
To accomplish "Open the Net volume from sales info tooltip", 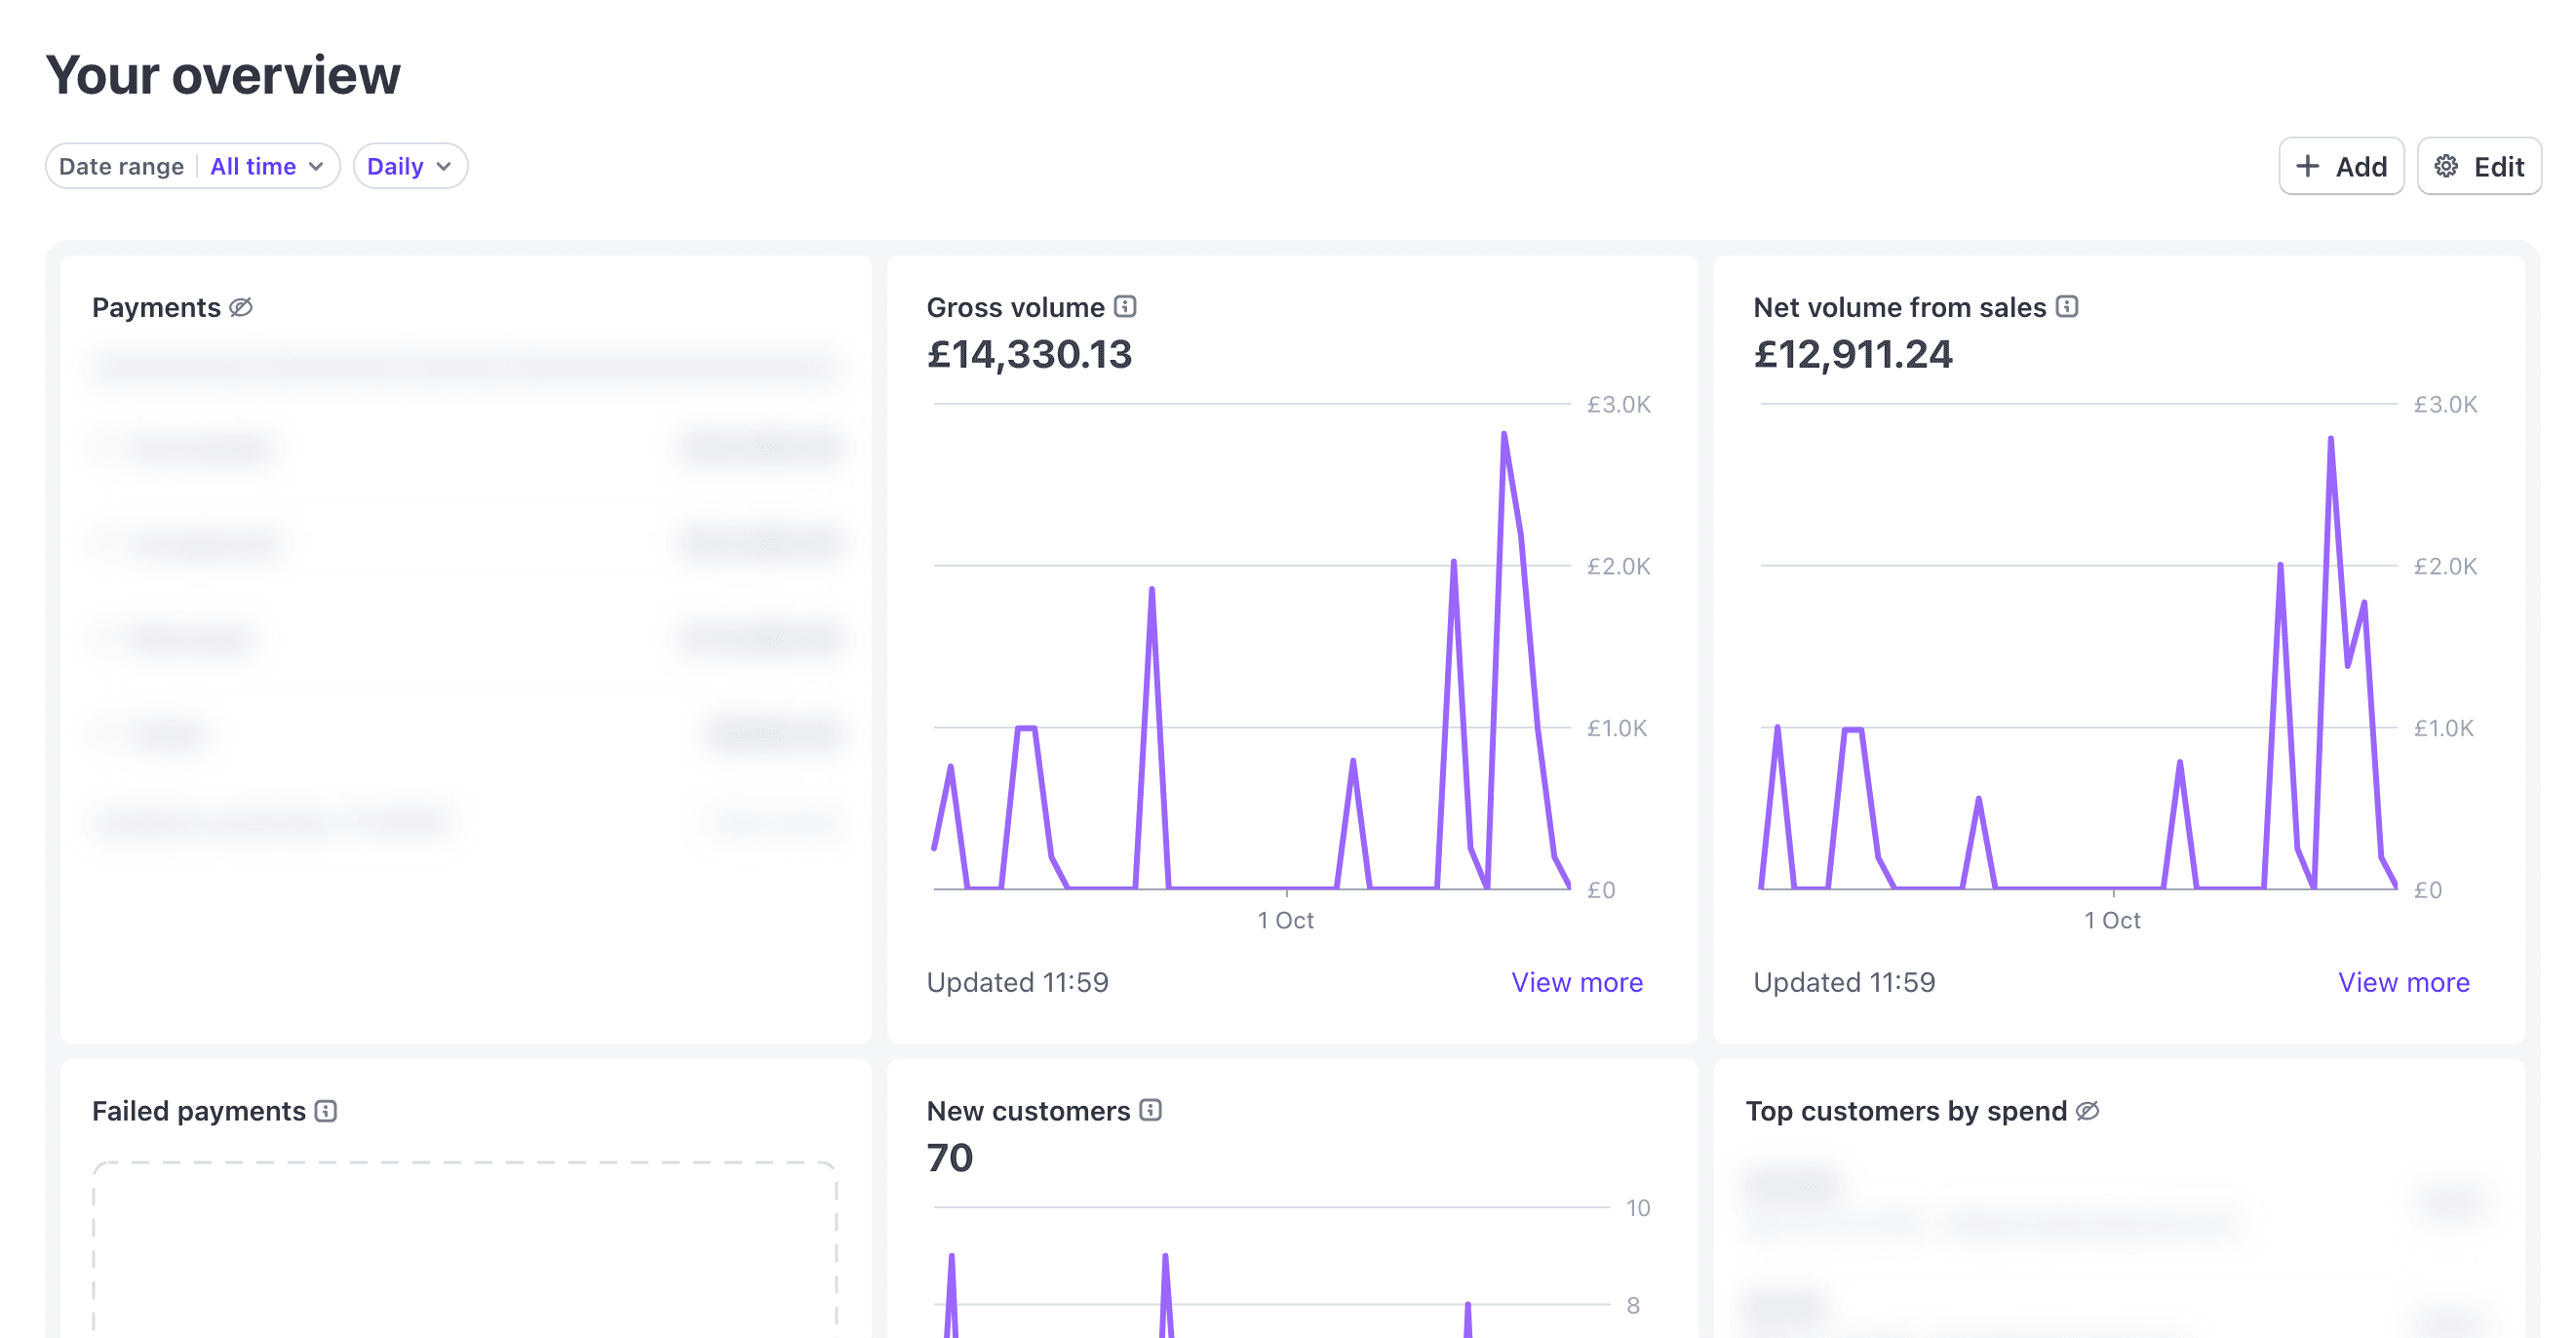I will (2066, 307).
